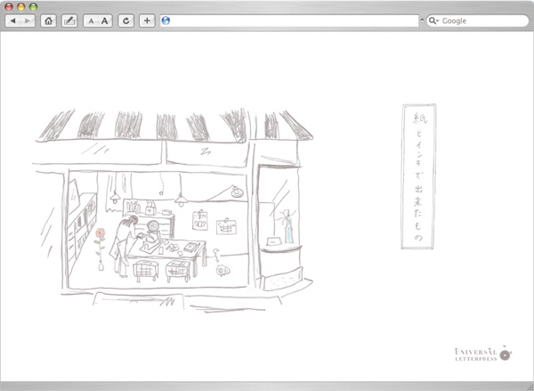Click the pencil edit toolbar icon
The width and height of the screenshot is (534, 391).
click(x=69, y=20)
